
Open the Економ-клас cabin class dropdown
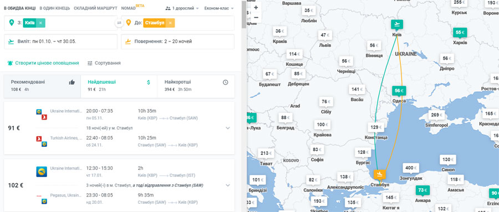coord(219,8)
